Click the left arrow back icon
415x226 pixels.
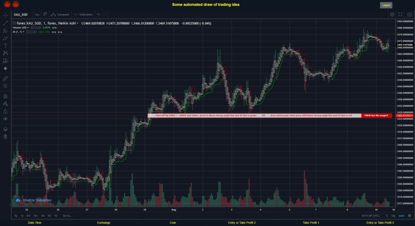tap(5, 68)
